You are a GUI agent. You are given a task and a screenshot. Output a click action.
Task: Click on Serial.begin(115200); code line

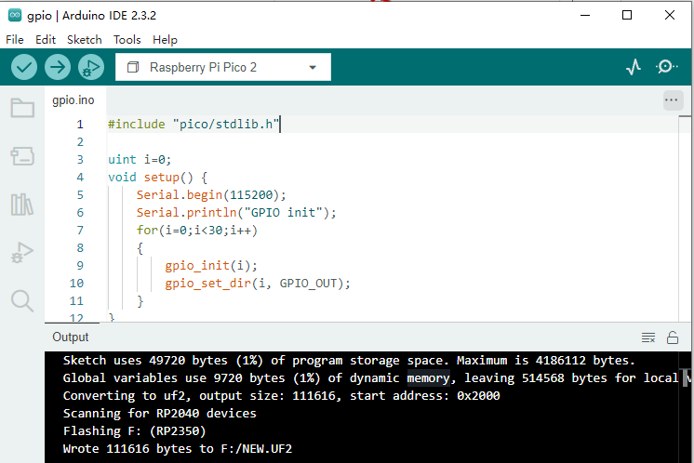click(211, 195)
